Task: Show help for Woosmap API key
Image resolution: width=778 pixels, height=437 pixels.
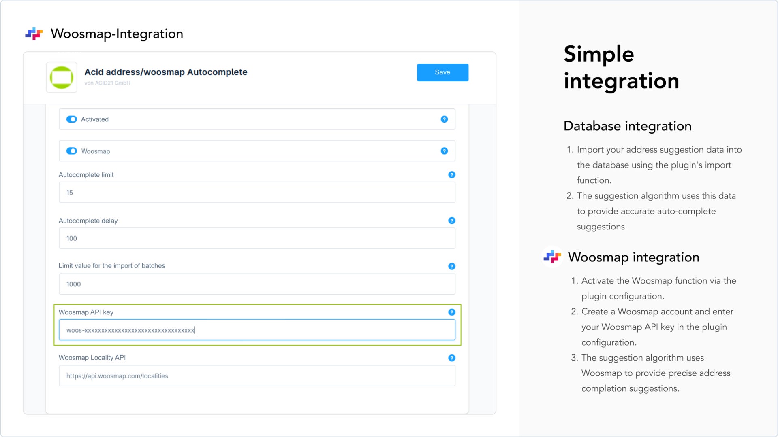Action: tap(452, 312)
